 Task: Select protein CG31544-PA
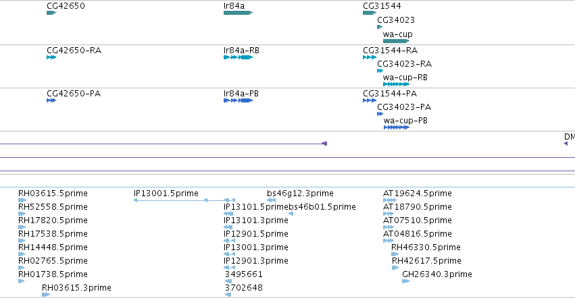390,93
